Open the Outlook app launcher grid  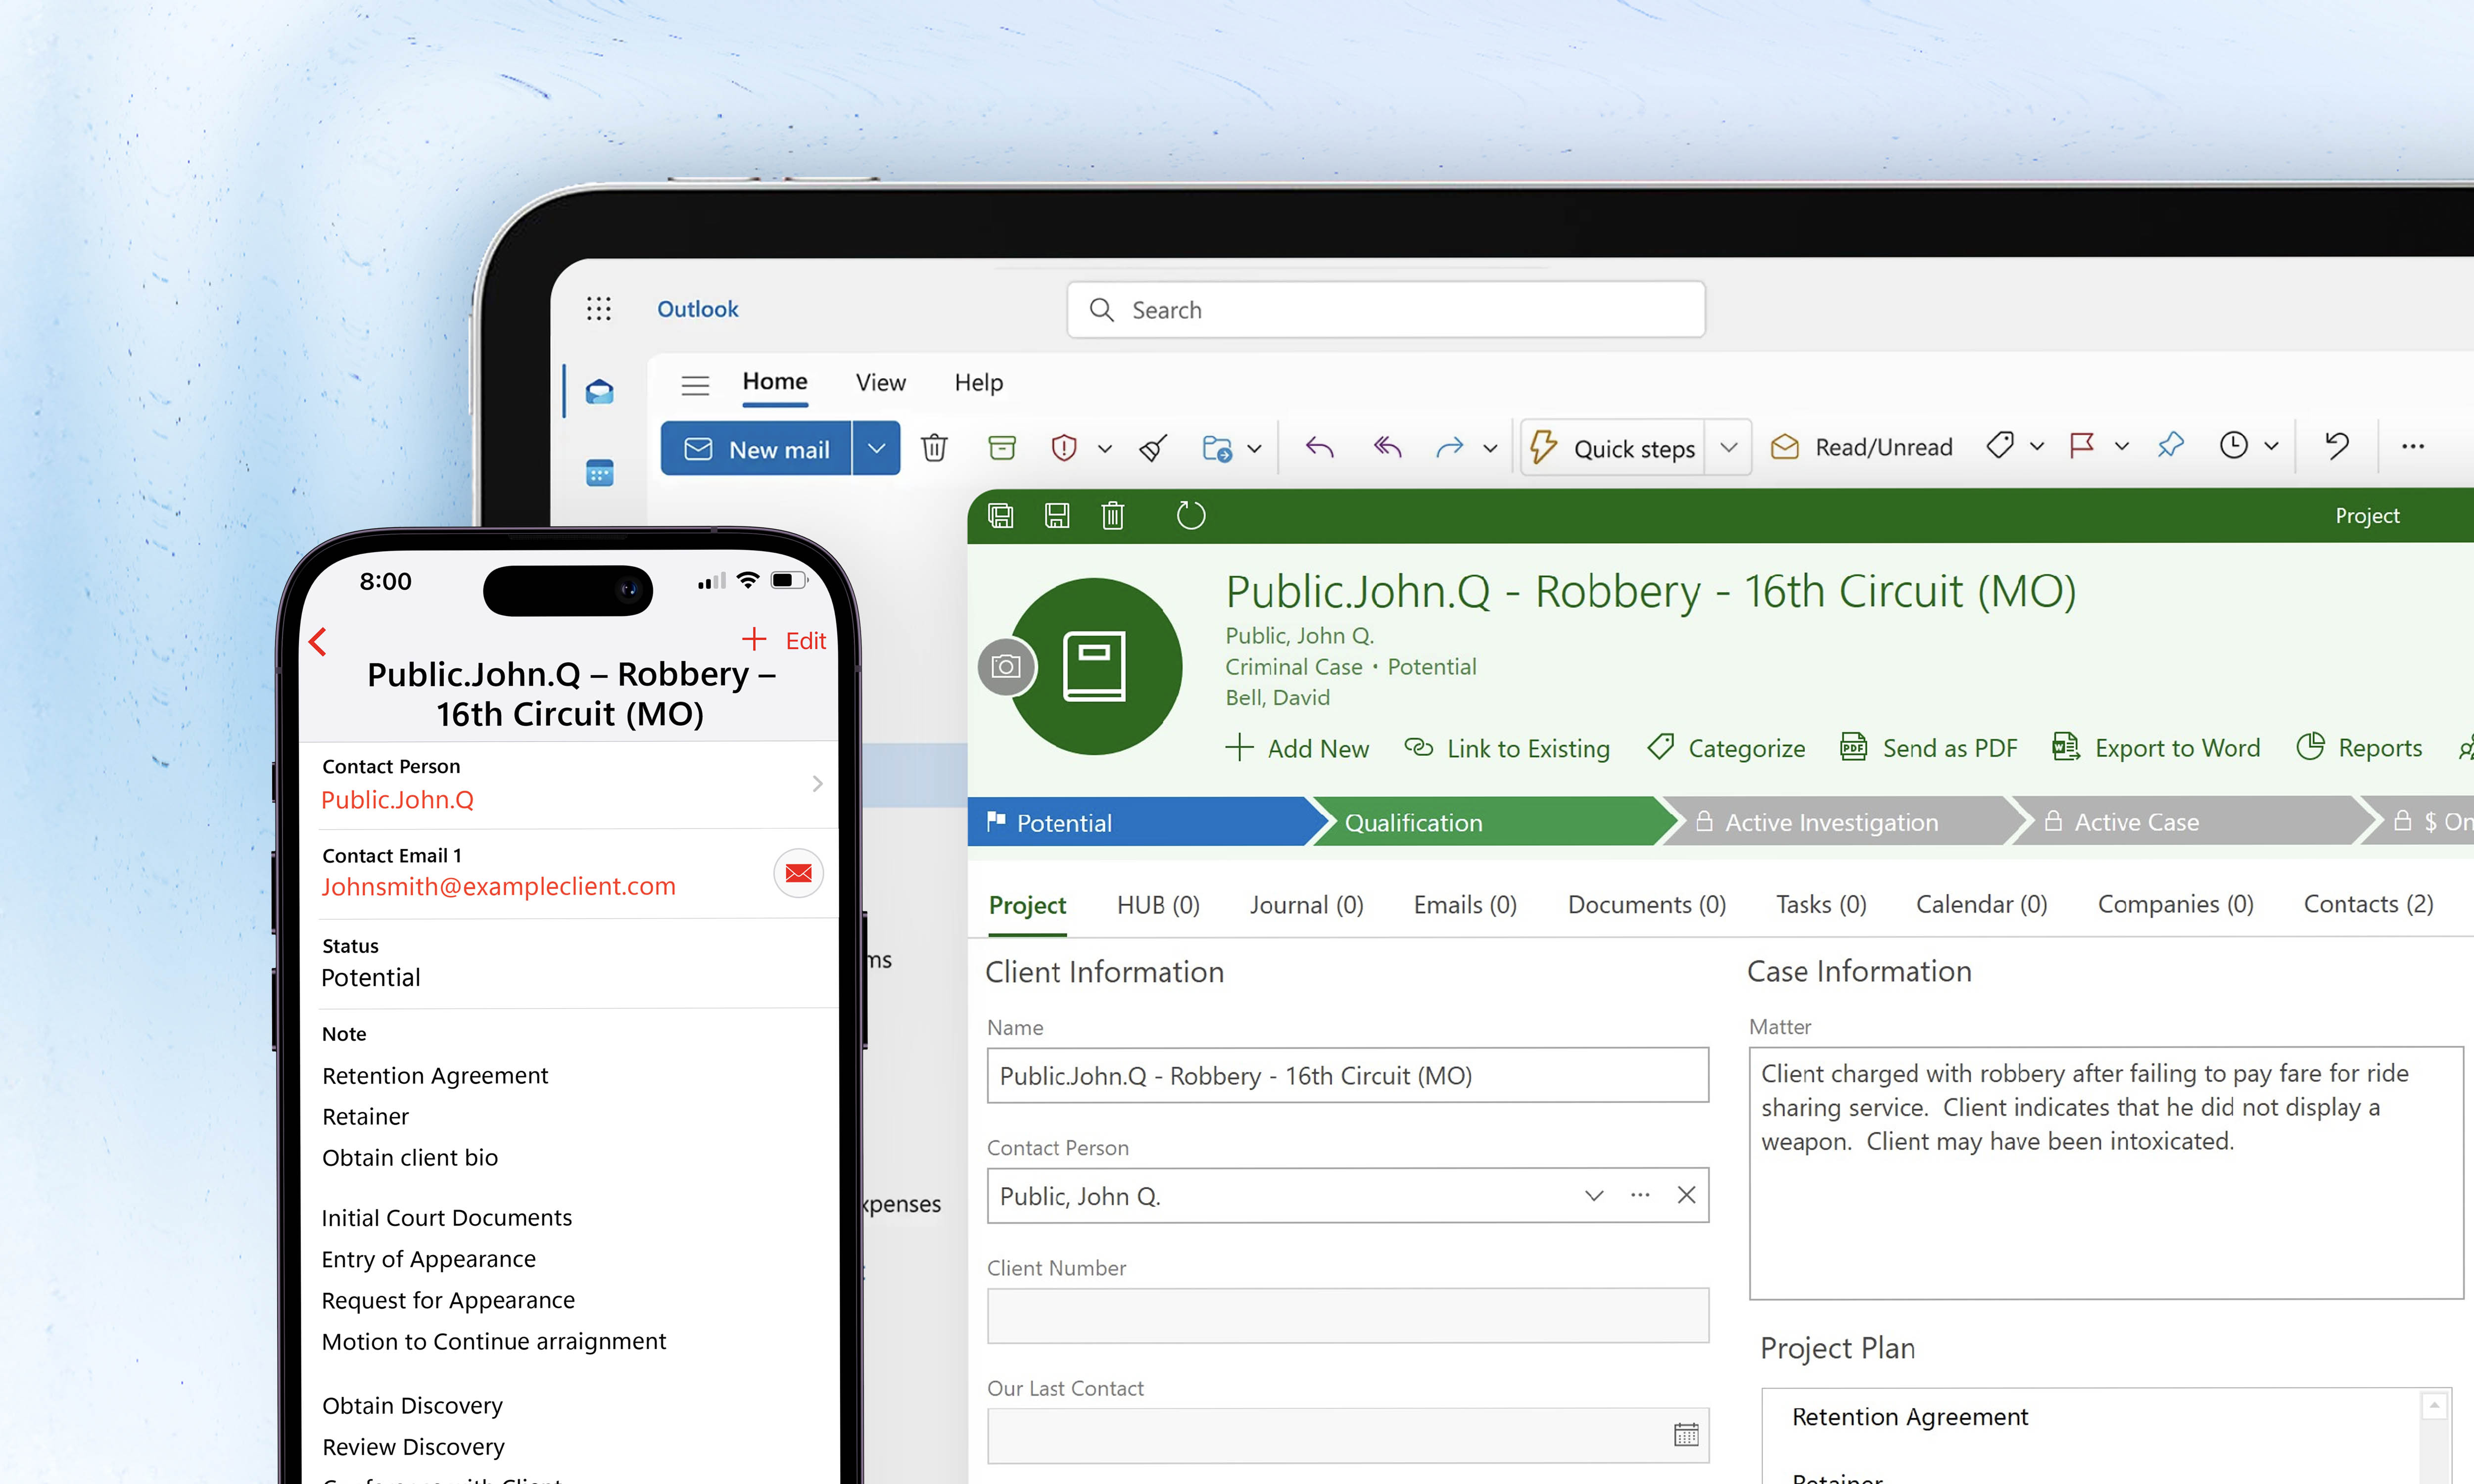[x=598, y=309]
